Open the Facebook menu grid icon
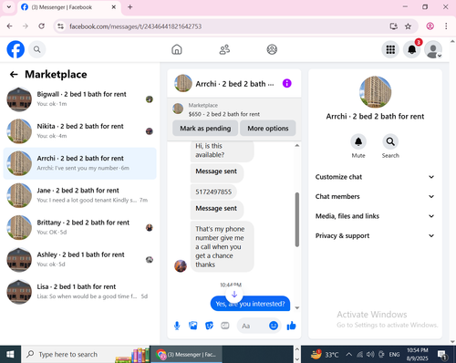 [390, 49]
